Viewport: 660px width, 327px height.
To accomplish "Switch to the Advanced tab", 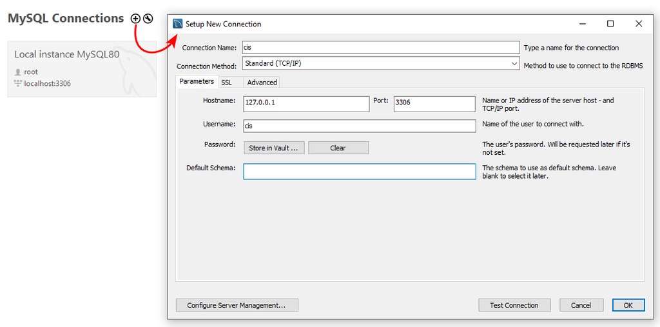I will [x=262, y=82].
